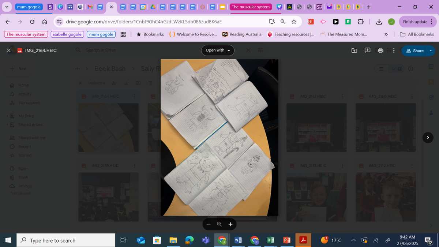The width and height of the screenshot is (439, 247).
Task: Open the All Bookmarks folder
Action: click(417, 34)
